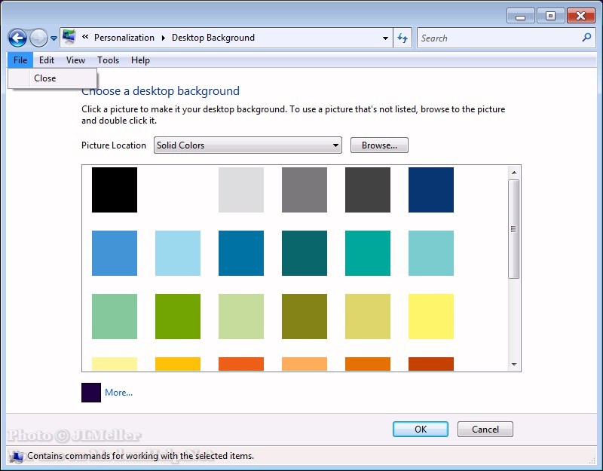Click the Browse... button
The image size is (603, 471).
pos(379,145)
